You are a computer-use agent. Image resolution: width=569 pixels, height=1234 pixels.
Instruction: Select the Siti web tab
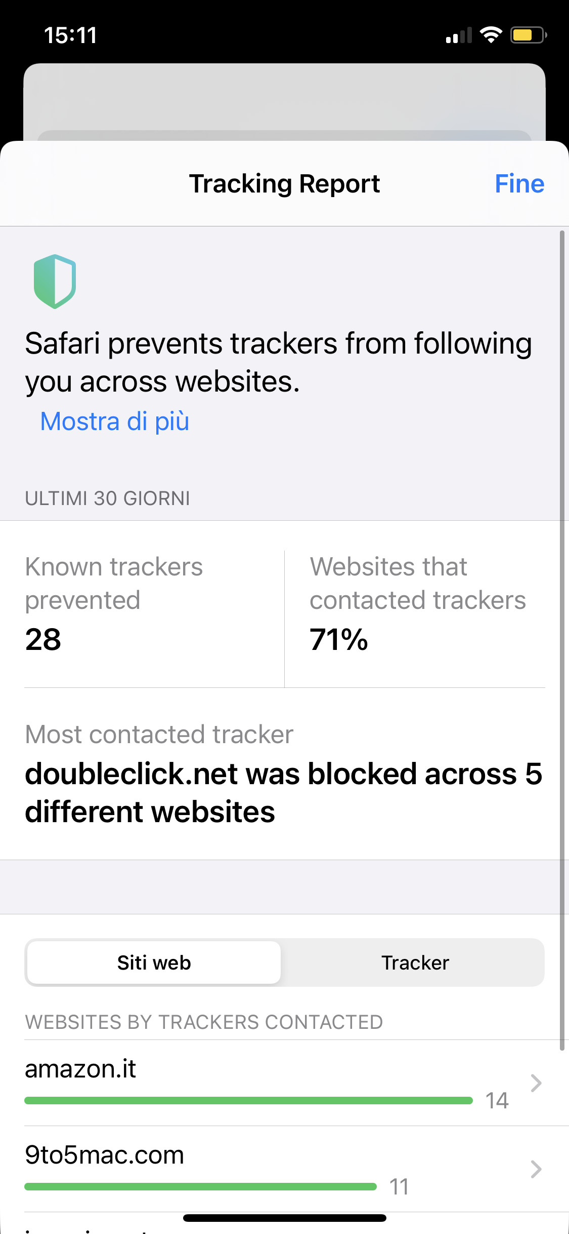pos(154,962)
